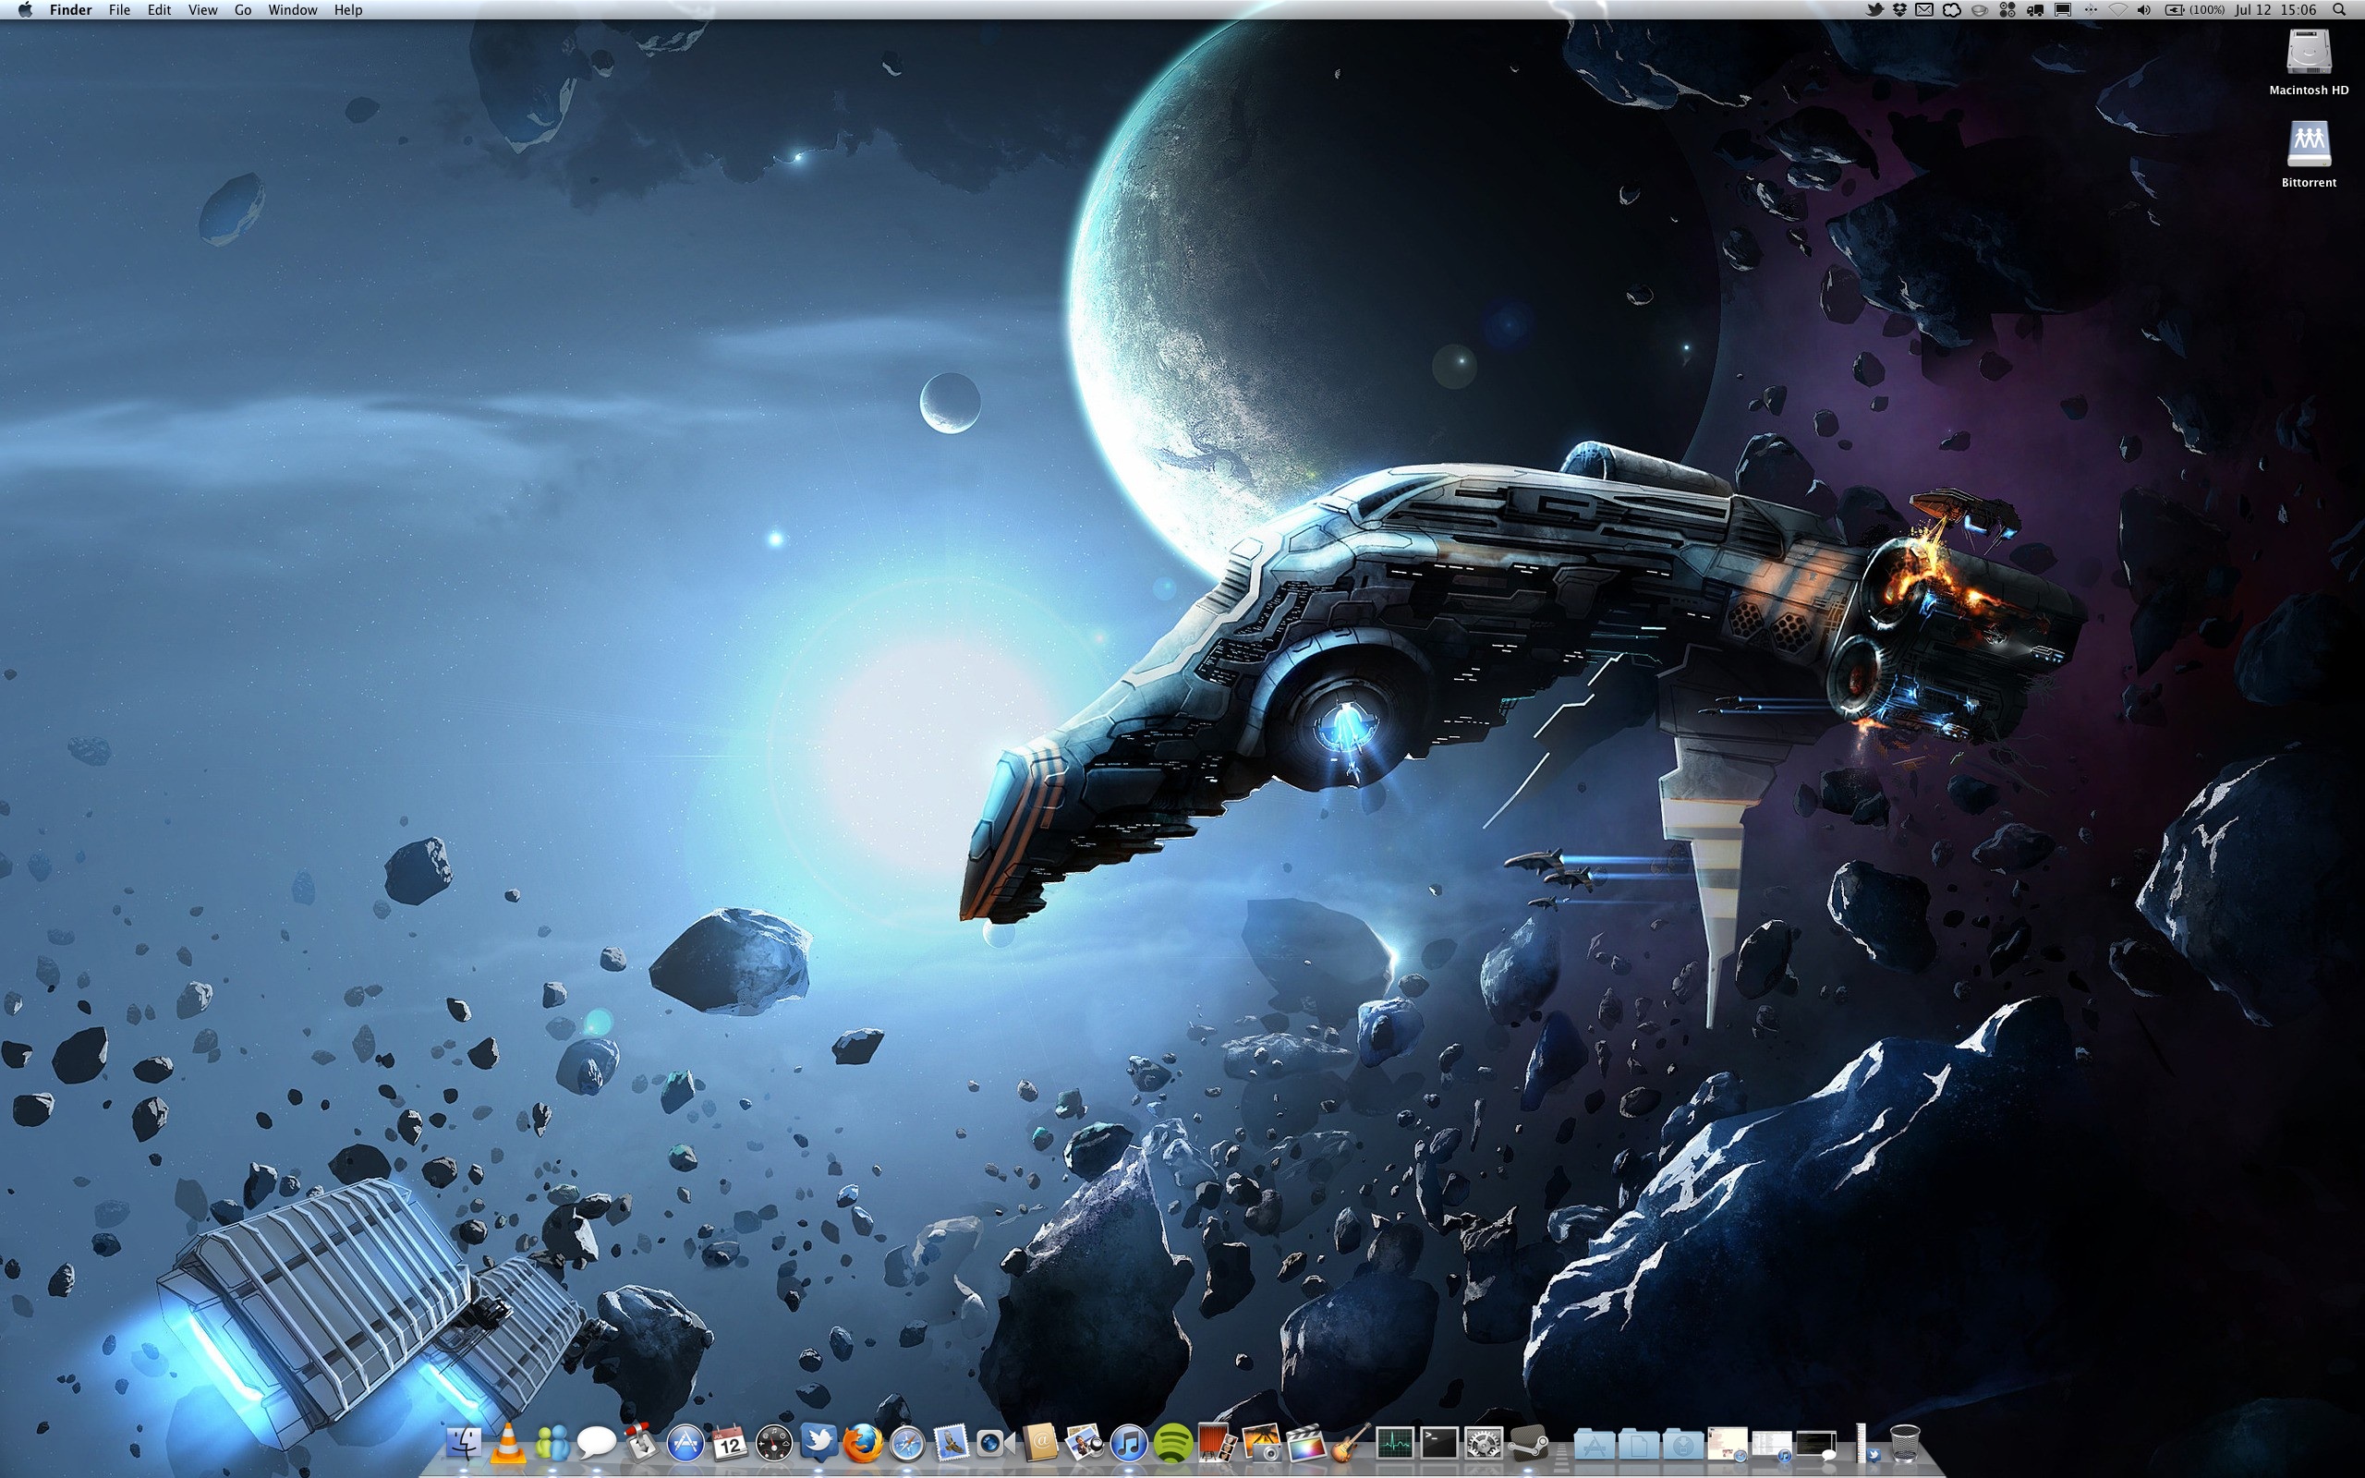Open VLC from the dock
This screenshot has width=2365, height=1478.
pos(507,1443)
